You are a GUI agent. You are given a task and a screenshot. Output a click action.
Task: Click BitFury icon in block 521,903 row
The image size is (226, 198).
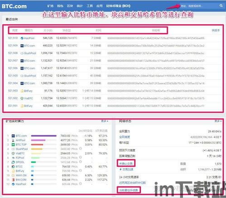(x=22, y=91)
